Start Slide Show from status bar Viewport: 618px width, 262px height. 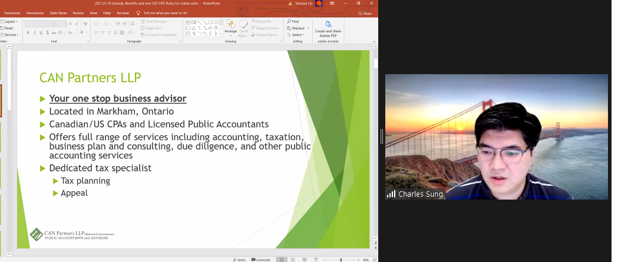click(316, 260)
